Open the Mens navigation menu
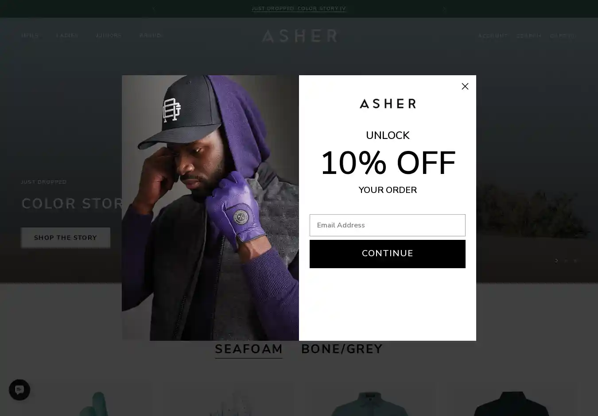 pos(30,36)
